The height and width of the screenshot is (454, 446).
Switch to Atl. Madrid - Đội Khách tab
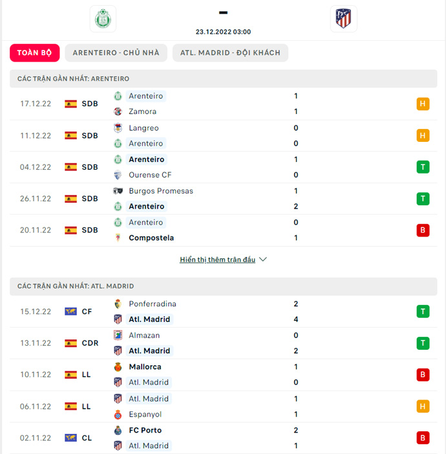(230, 52)
